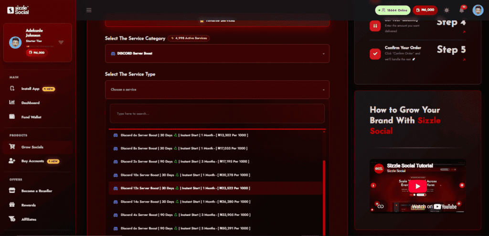Click the Dashboard chart icon

pos(12,102)
